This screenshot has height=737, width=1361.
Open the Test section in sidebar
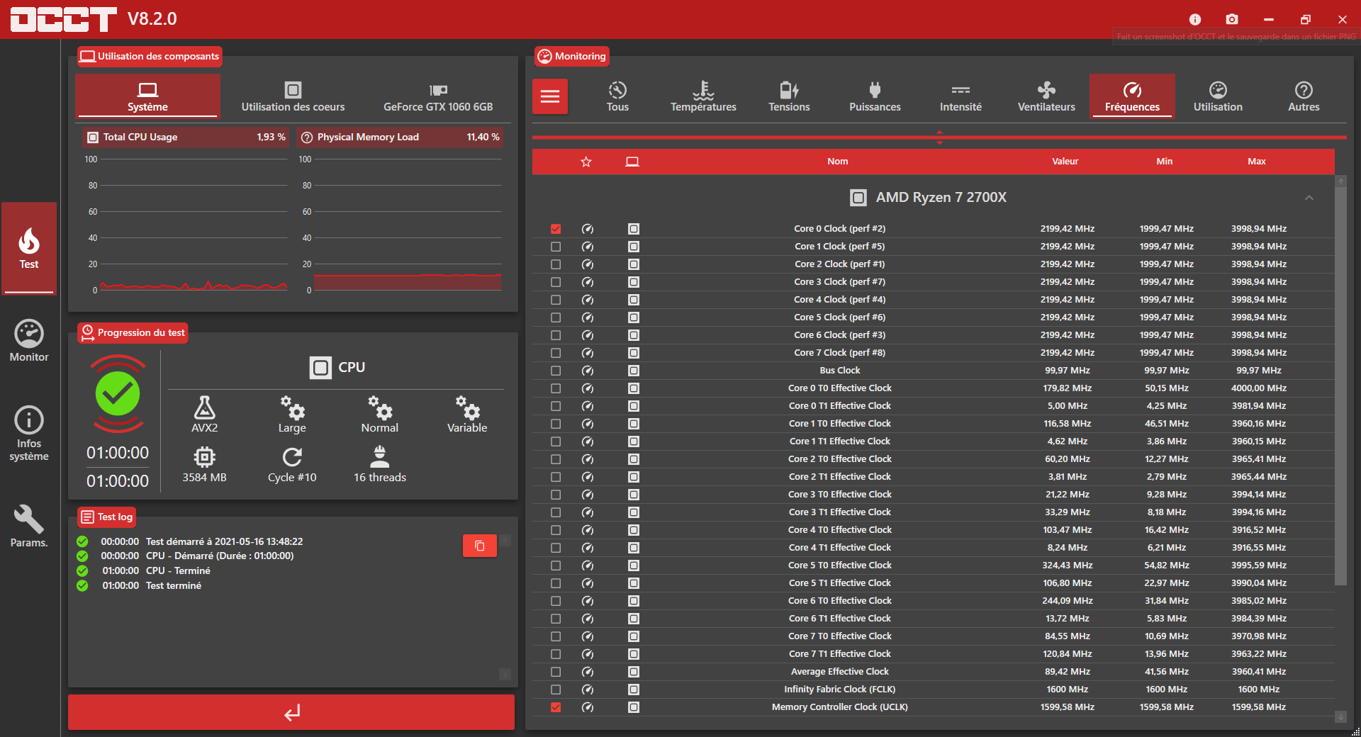29,248
